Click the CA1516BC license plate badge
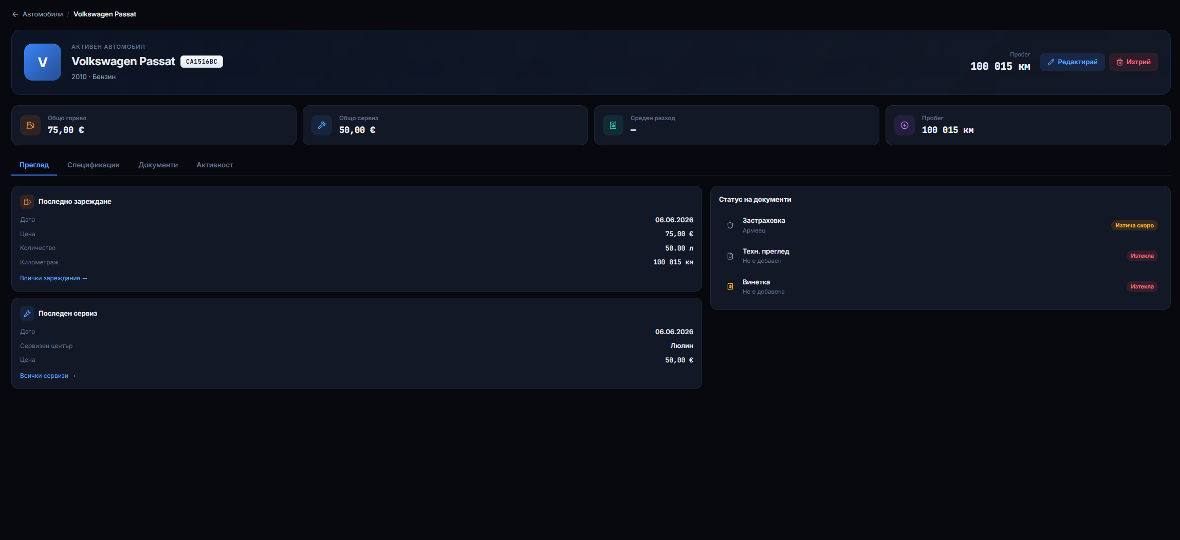The height and width of the screenshot is (540, 1180). [x=201, y=62]
